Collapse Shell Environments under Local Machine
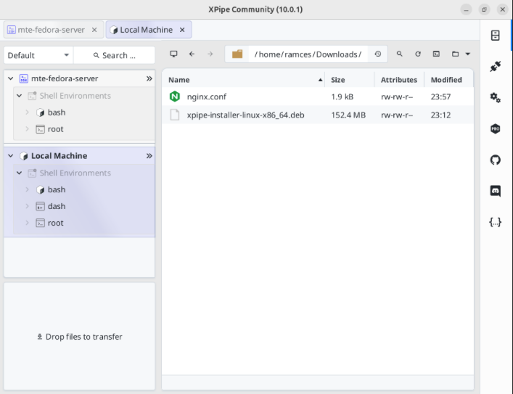The width and height of the screenshot is (513, 394). coord(19,173)
